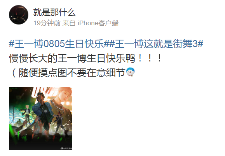
Task: Click the text 随便摸点图不要在意细节
Action: (72, 73)
